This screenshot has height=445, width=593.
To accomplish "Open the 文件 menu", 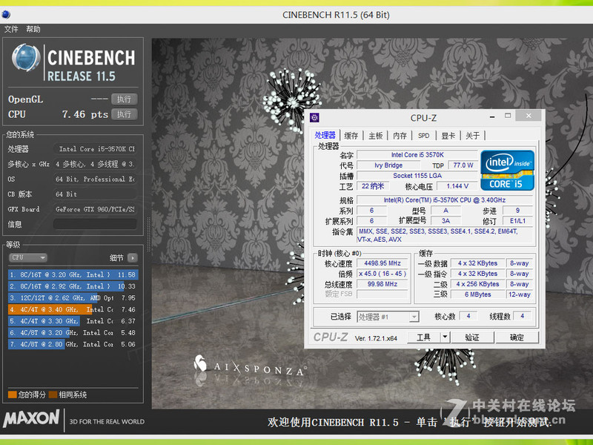I will [11, 29].
